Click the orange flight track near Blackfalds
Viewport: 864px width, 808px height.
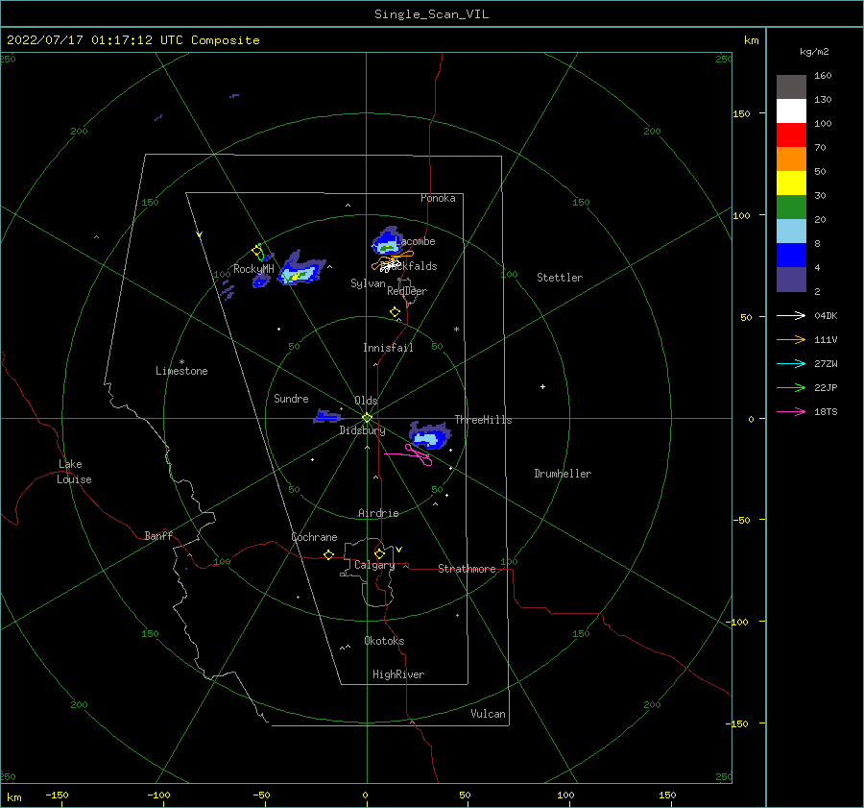click(394, 260)
